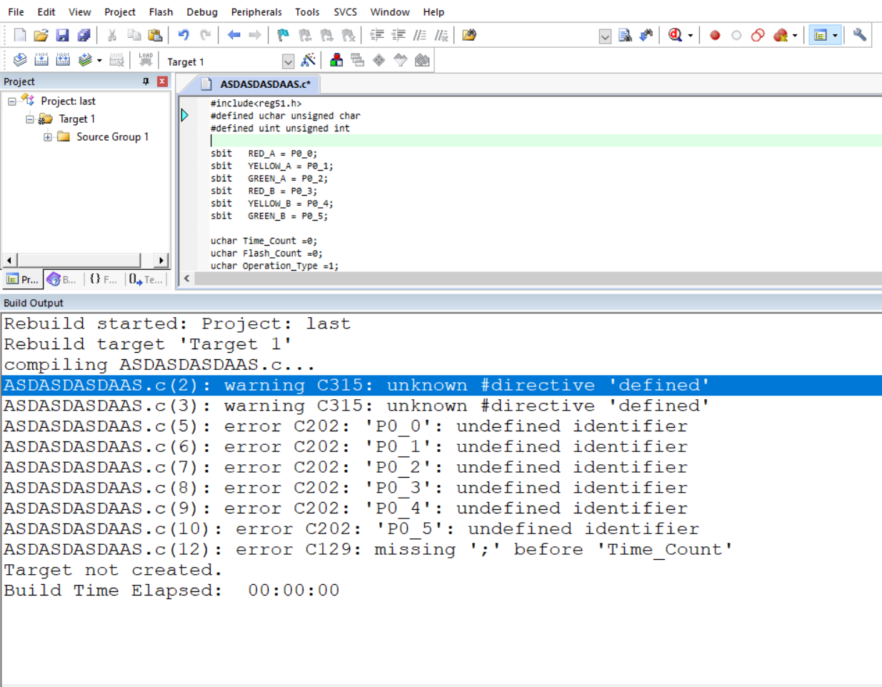Kill all breakpoints icon

pyautogui.click(x=780, y=35)
